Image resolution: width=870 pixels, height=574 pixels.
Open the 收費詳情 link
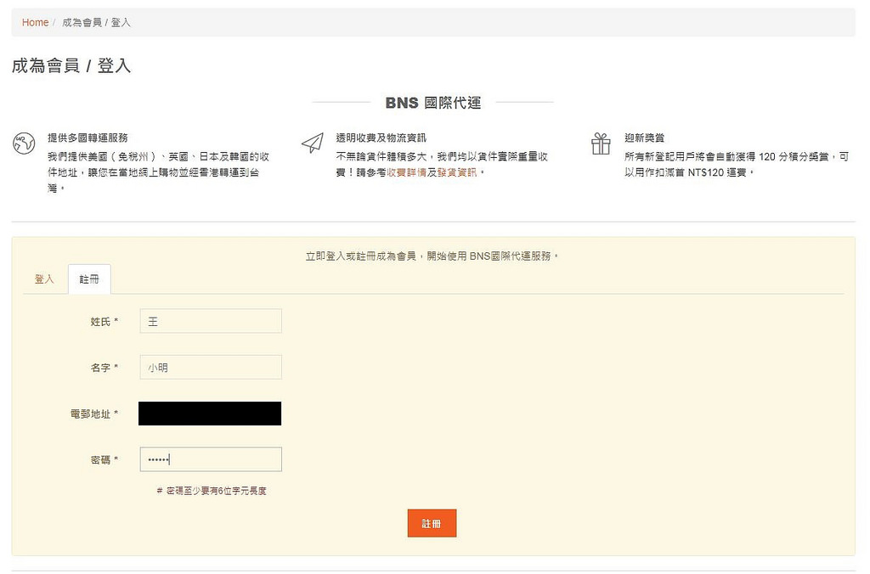pyautogui.click(x=406, y=172)
